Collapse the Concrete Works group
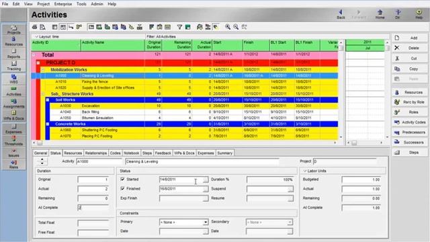 [48, 124]
